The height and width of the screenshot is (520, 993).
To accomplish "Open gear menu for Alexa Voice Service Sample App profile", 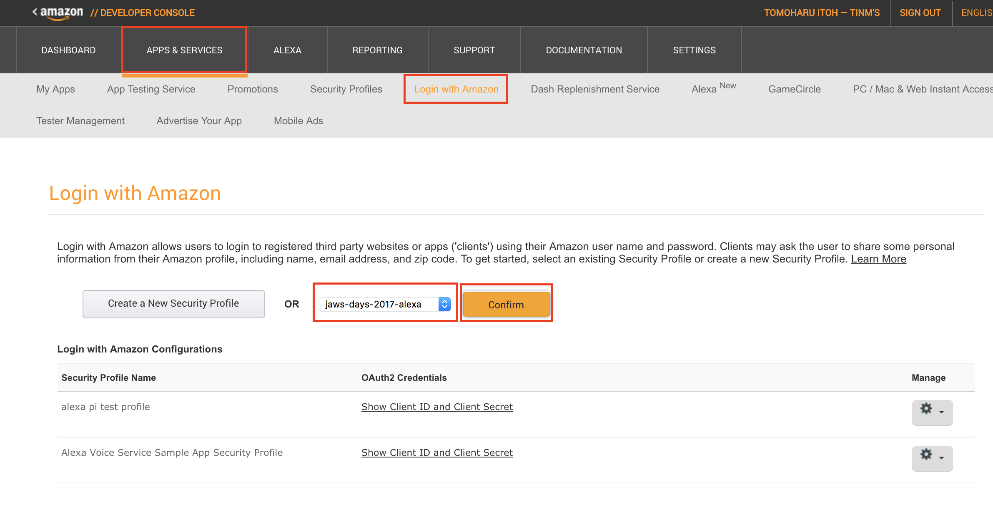I will coord(932,458).
